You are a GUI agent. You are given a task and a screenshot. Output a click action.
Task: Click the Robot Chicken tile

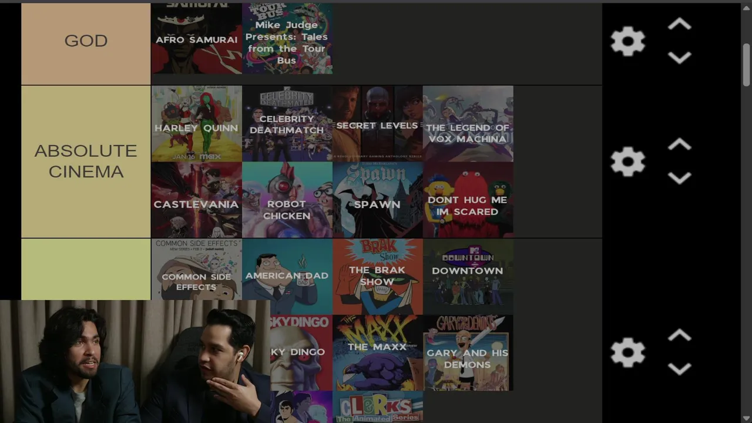(x=287, y=200)
